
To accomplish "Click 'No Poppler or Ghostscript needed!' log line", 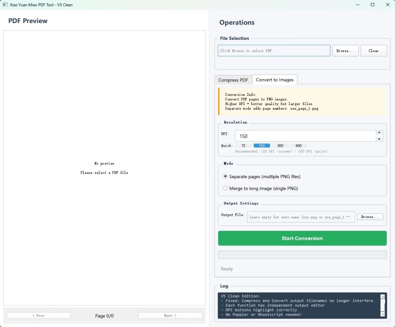I will (261, 315).
